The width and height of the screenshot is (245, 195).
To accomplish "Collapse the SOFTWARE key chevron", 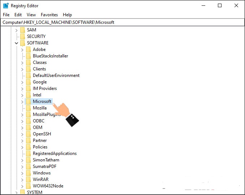I will click(x=17, y=43).
